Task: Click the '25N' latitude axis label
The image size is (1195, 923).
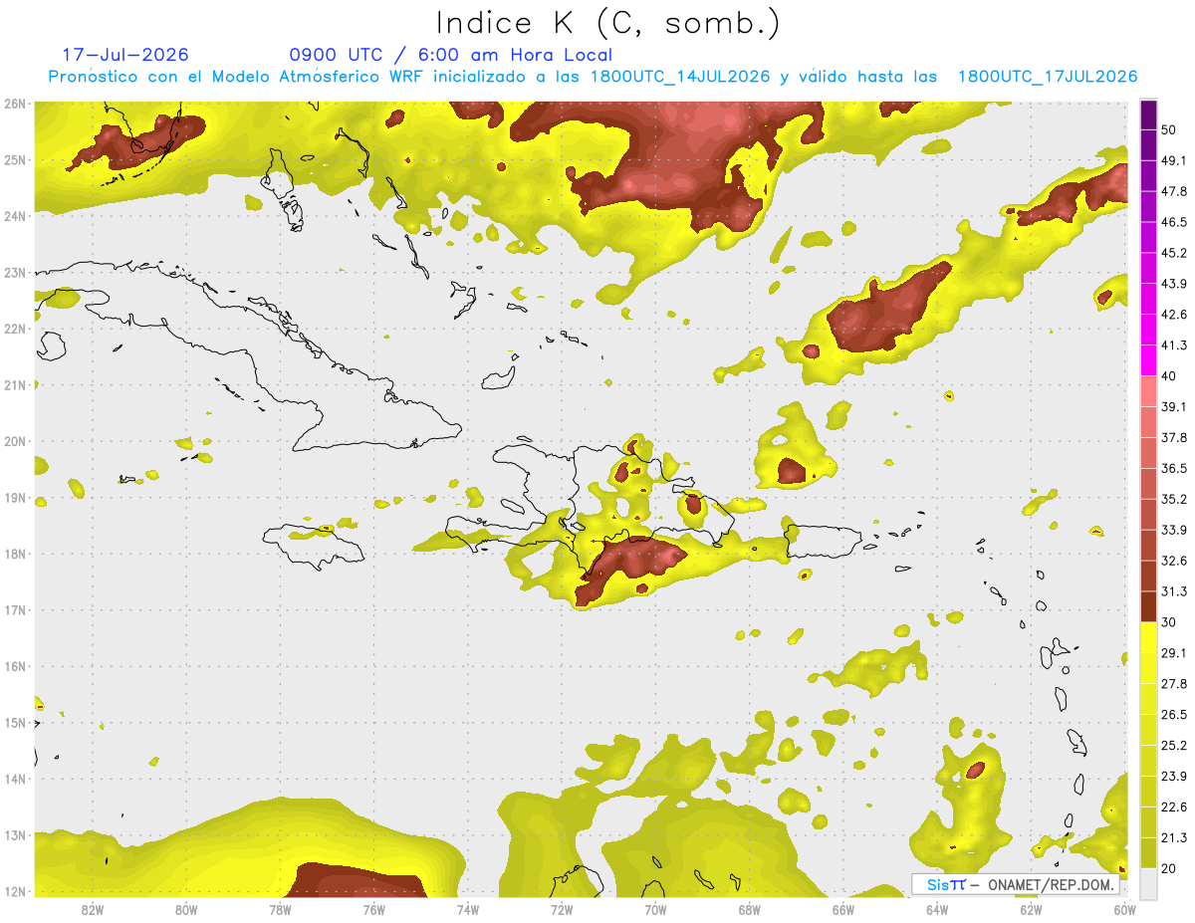Action: pos(15,159)
